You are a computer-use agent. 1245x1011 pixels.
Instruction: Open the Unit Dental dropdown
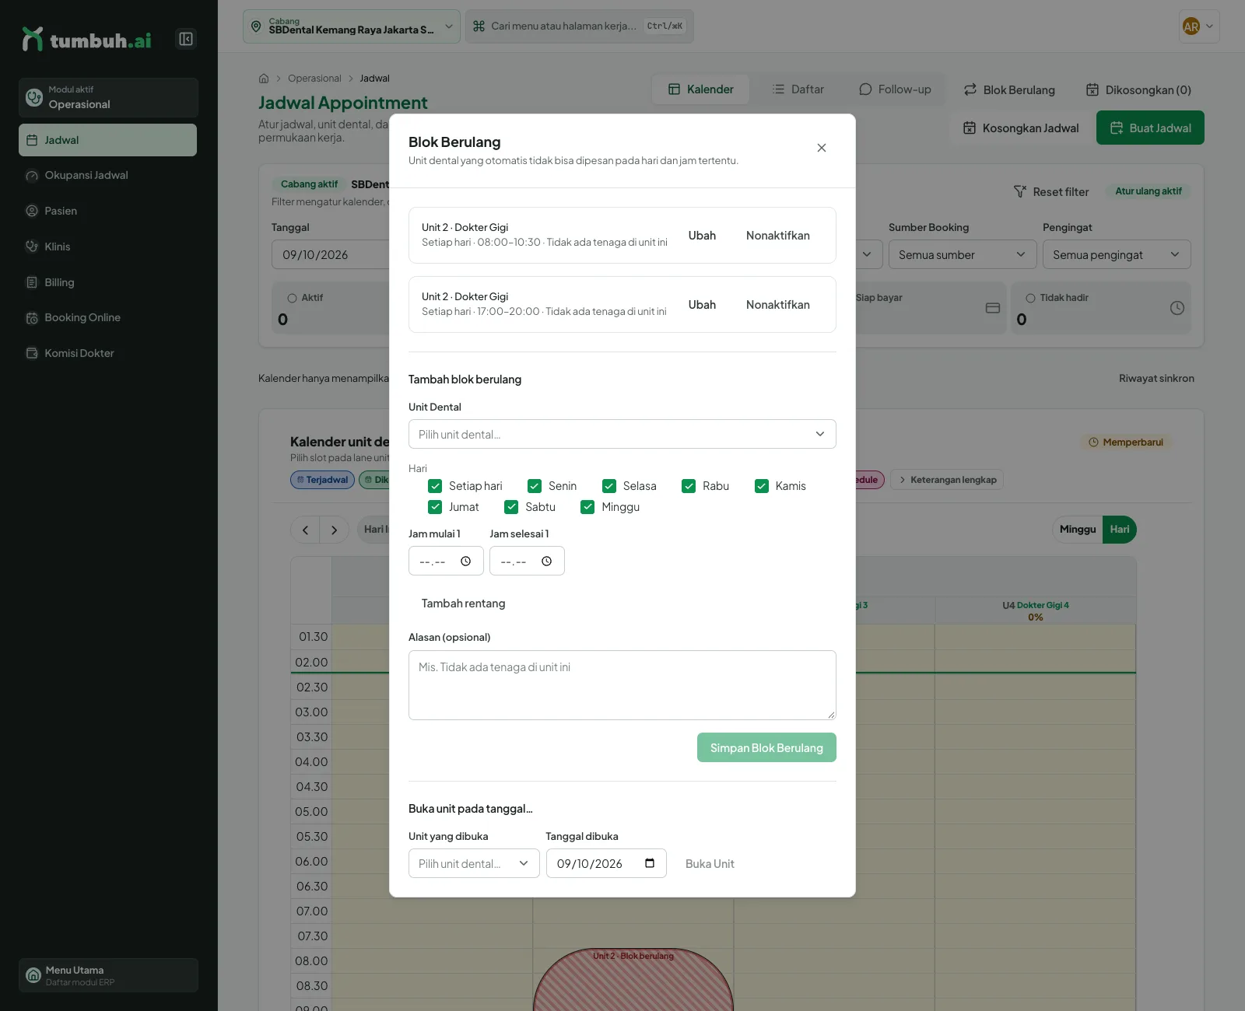pyautogui.click(x=622, y=434)
